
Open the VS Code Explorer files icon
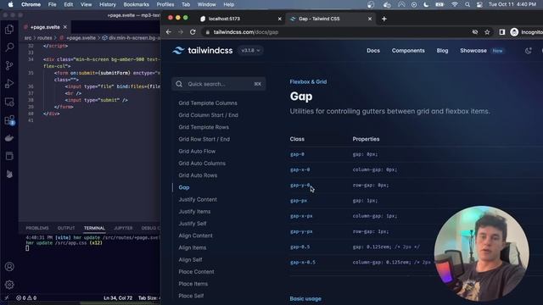(9, 30)
